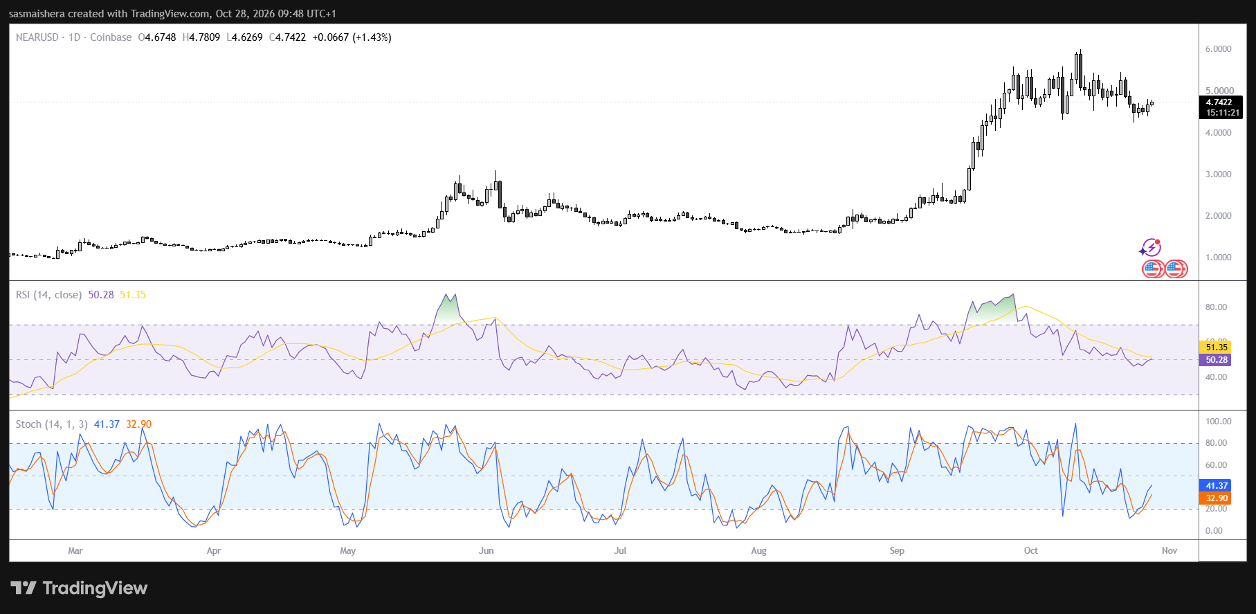Open the right US flag economic event marker
The height and width of the screenshot is (614, 1256).
[1176, 269]
